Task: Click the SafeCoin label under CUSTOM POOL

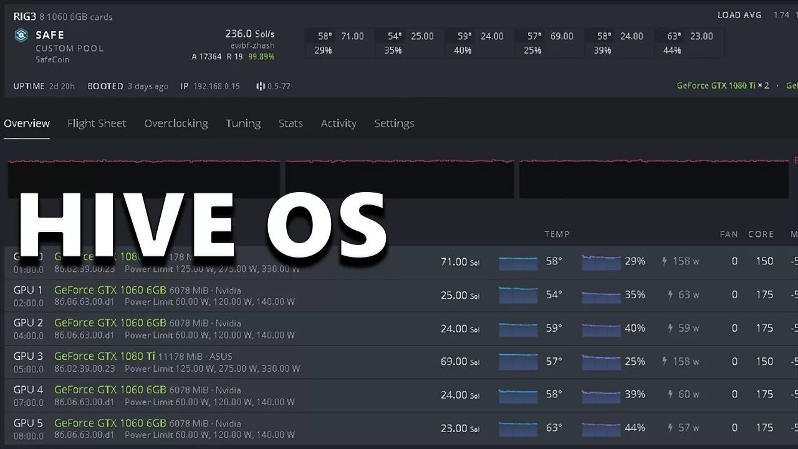Action: (52, 60)
